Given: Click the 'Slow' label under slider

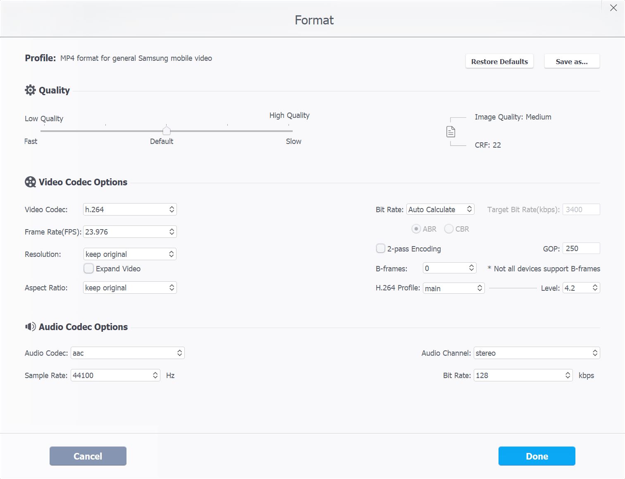Looking at the screenshot, I should tap(293, 141).
